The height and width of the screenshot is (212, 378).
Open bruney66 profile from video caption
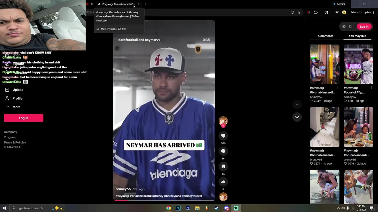tap(123, 189)
